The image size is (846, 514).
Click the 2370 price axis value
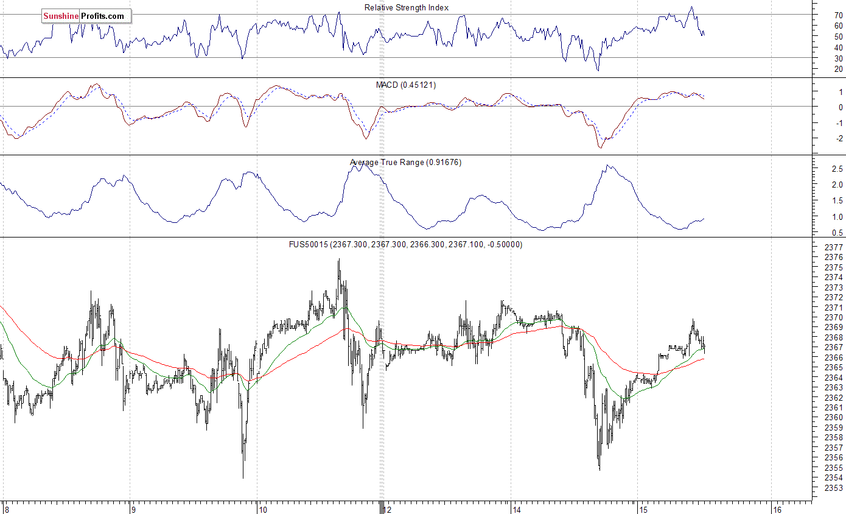pyautogui.click(x=834, y=317)
